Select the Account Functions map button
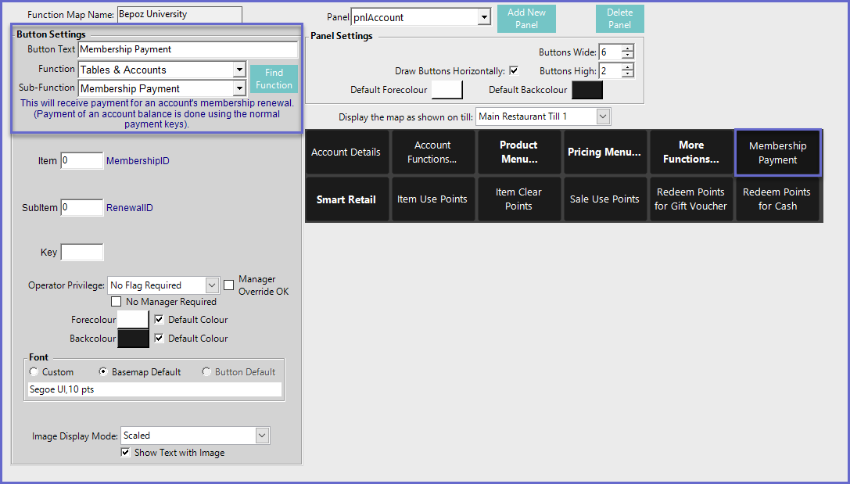The height and width of the screenshot is (484, 850). [433, 152]
